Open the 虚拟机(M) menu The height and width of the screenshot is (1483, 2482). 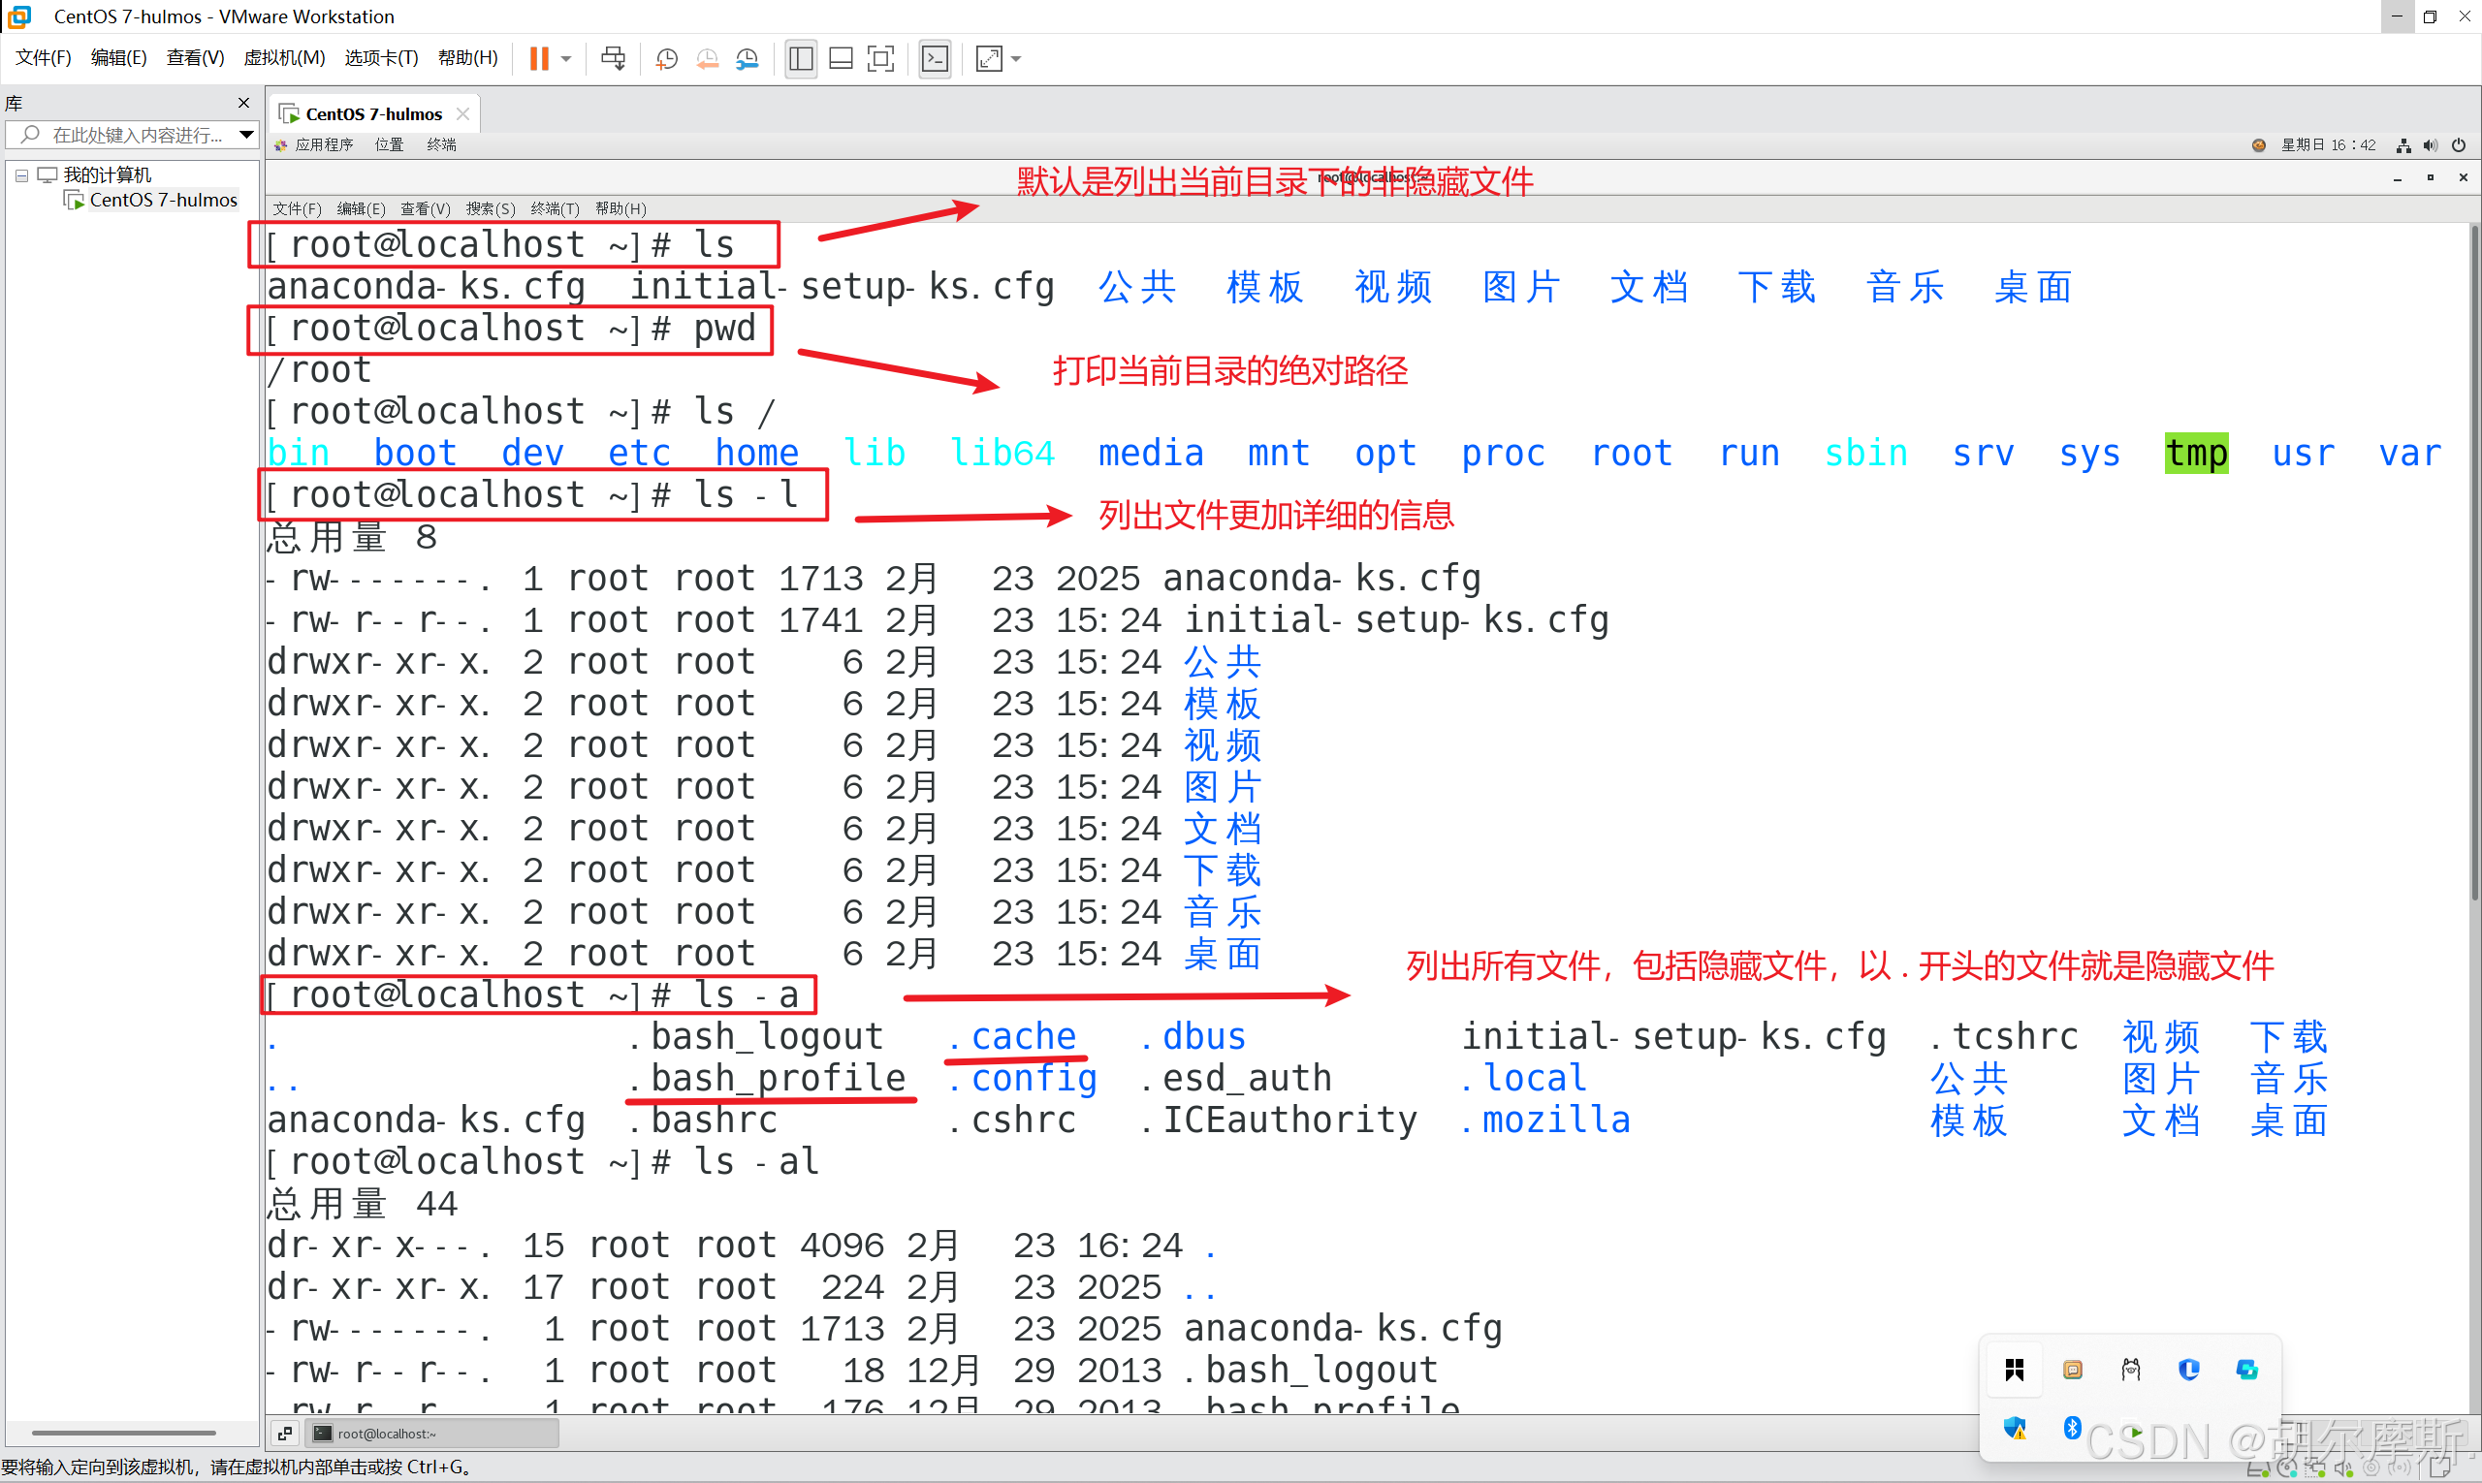tap(284, 58)
